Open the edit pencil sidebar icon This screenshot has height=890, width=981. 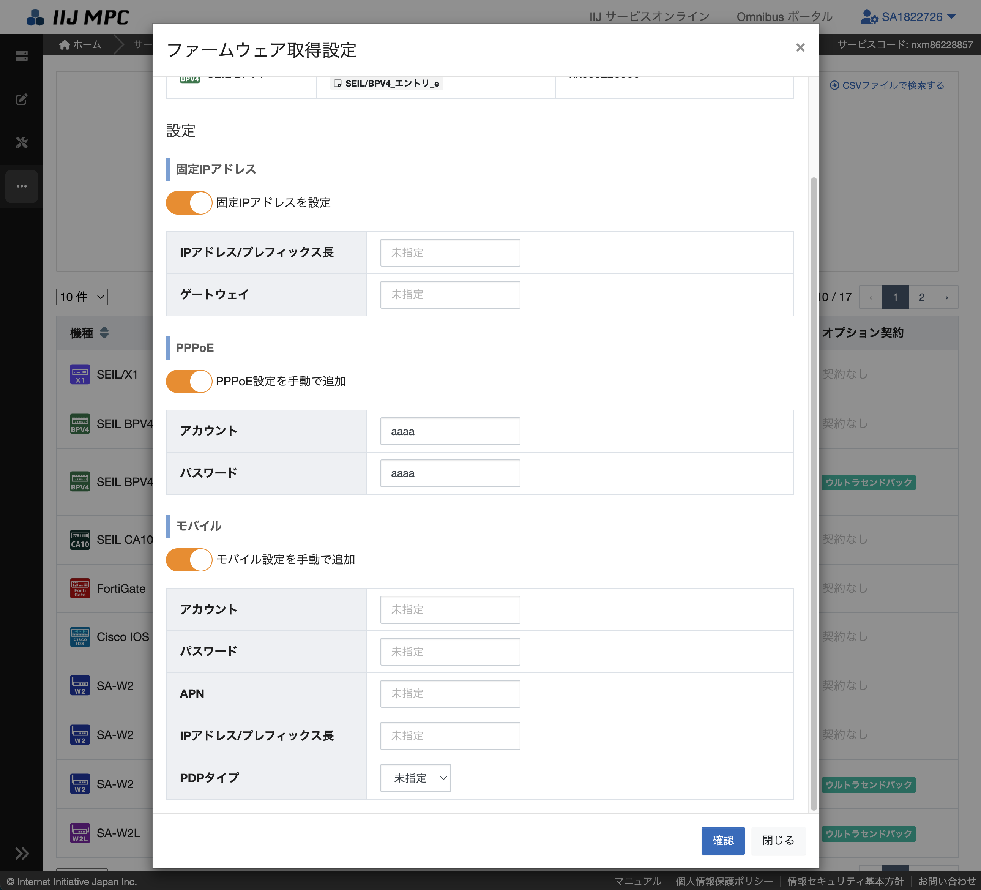coord(21,99)
